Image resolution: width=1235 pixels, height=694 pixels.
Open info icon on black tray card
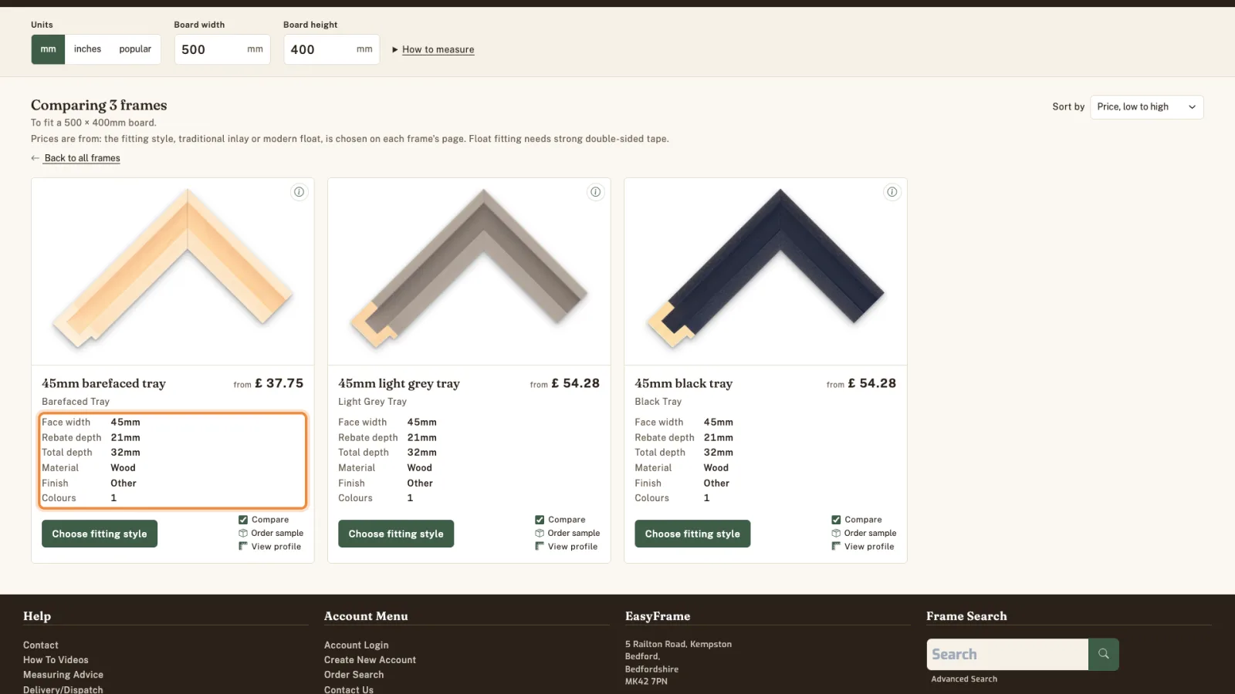(892, 192)
